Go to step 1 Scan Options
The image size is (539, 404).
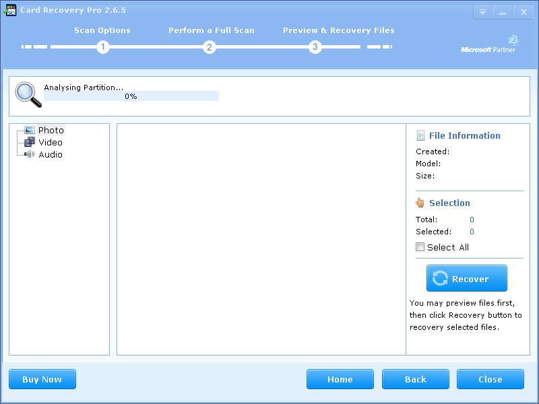(x=102, y=47)
